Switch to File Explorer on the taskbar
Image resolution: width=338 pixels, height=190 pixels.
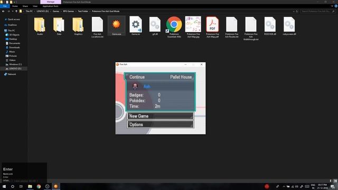pos(30,186)
